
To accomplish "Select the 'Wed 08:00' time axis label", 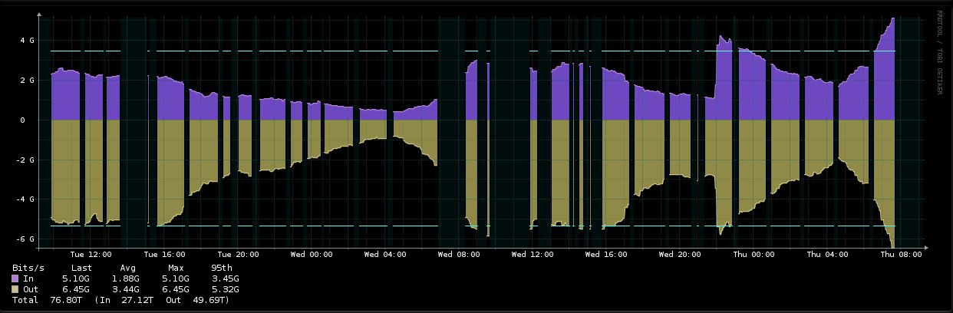I will [459, 254].
